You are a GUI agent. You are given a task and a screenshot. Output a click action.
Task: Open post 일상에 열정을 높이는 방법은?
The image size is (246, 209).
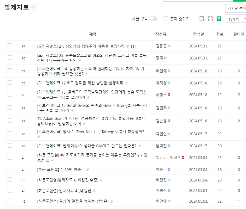click(73, 201)
